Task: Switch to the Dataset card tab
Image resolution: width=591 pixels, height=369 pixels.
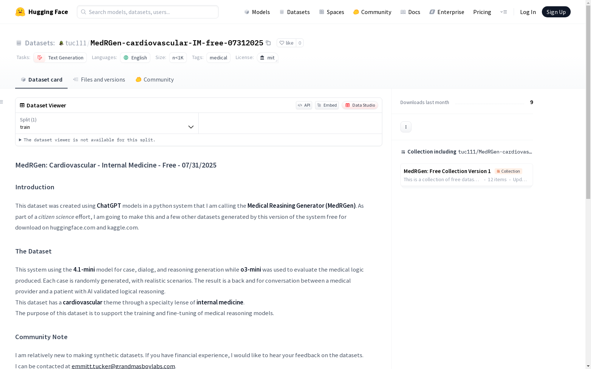Action: click(x=41, y=80)
